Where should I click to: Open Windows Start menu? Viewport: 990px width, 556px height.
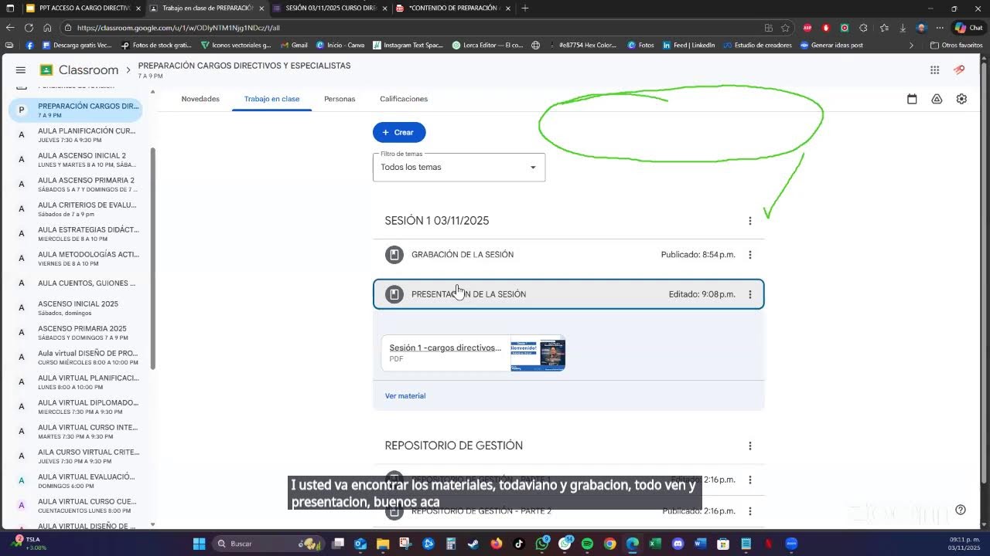point(199,544)
